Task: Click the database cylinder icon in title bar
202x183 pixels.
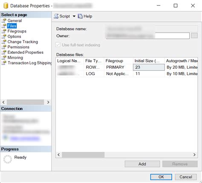Action: pos(6,6)
